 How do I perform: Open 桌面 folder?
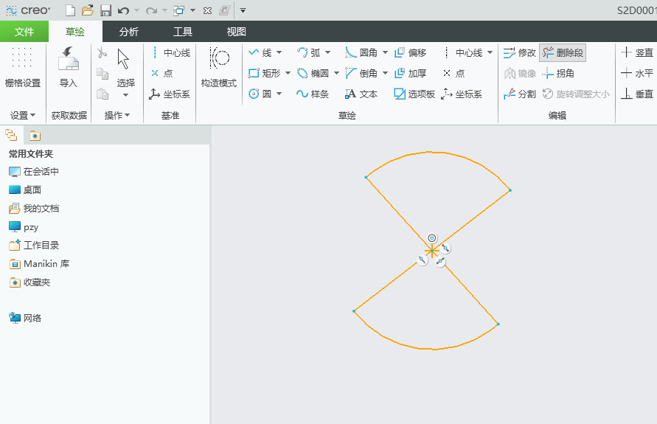click(25, 190)
